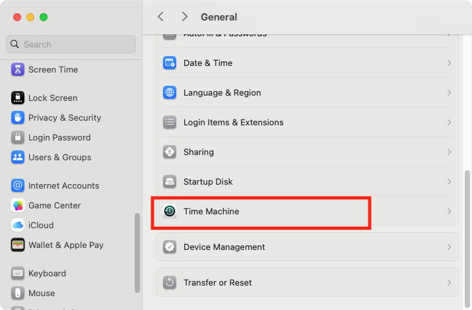Select Internet Accounts label in sidebar
472x310 pixels.
[64, 185]
